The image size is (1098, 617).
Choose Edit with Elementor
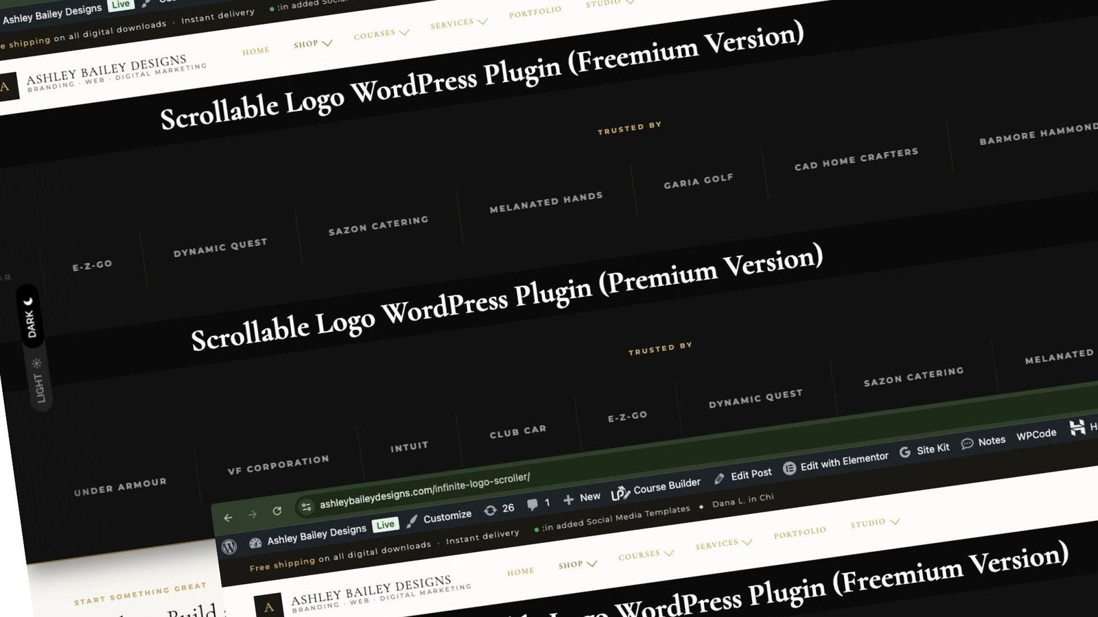coord(844,461)
